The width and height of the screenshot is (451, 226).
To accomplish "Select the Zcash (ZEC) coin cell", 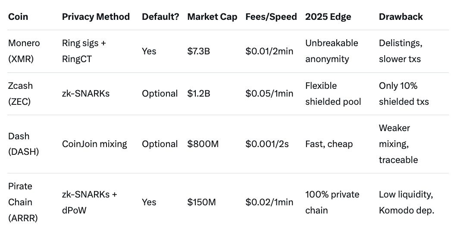I will [x=21, y=94].
